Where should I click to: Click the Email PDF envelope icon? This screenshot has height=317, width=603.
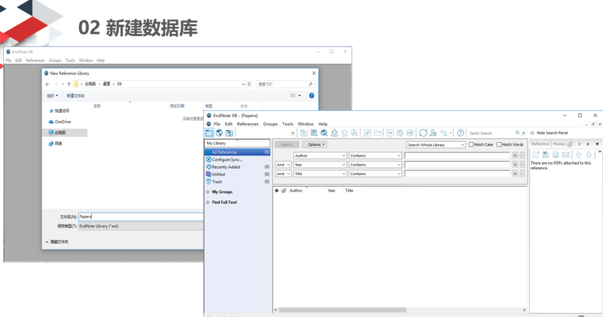pos(566,155)
